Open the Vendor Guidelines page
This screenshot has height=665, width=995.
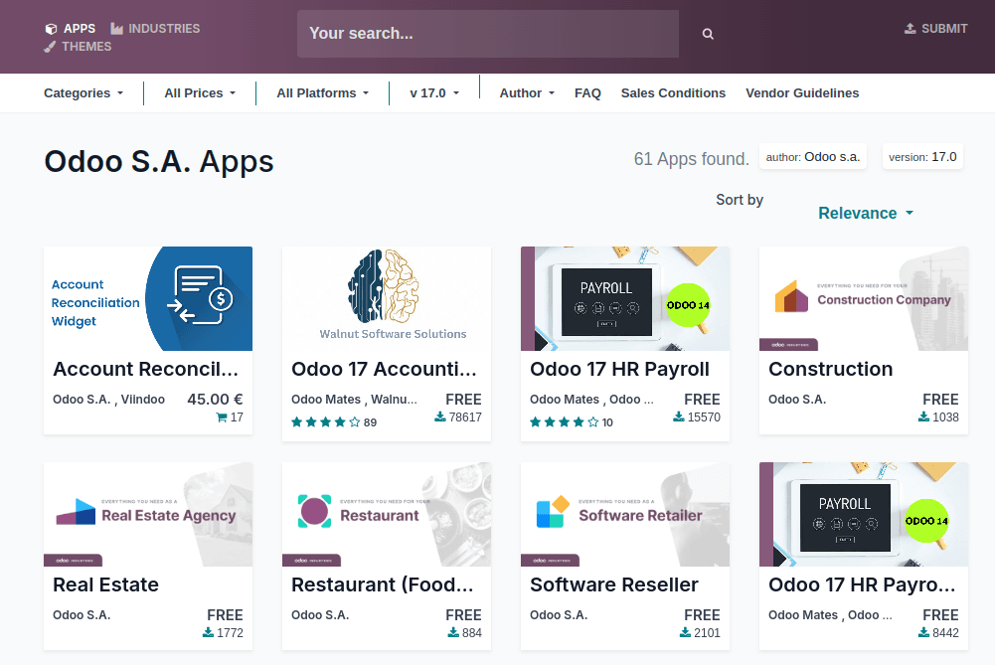click(802, 93)
